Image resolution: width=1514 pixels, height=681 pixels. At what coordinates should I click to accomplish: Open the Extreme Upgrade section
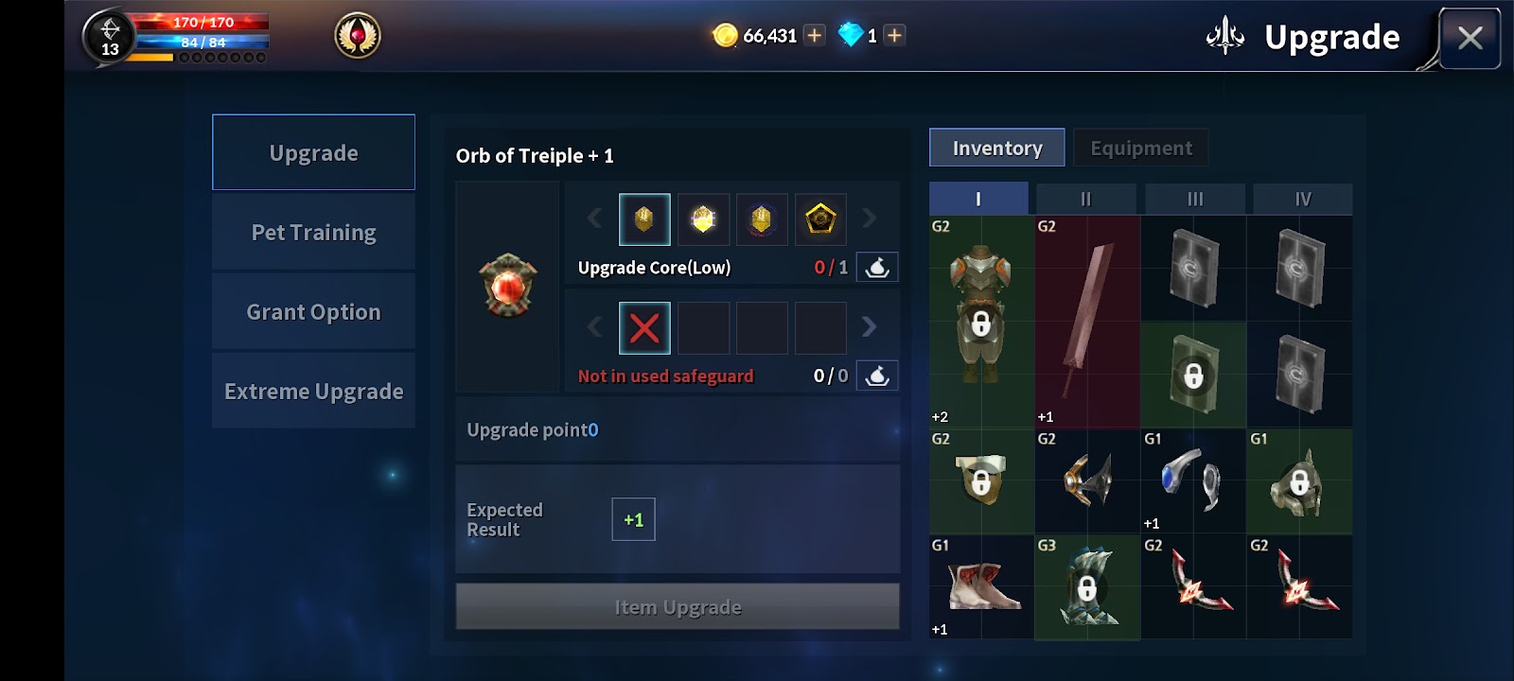point(313,391)
